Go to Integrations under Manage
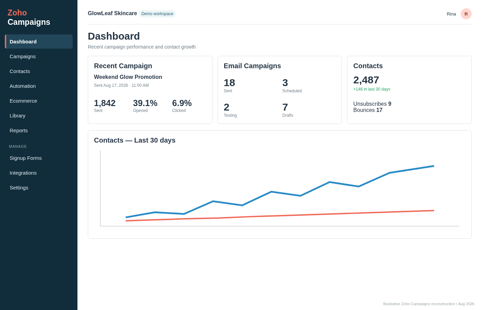This screenshot has height=310, width=482. pyautogui.click(x=39, y=173)
